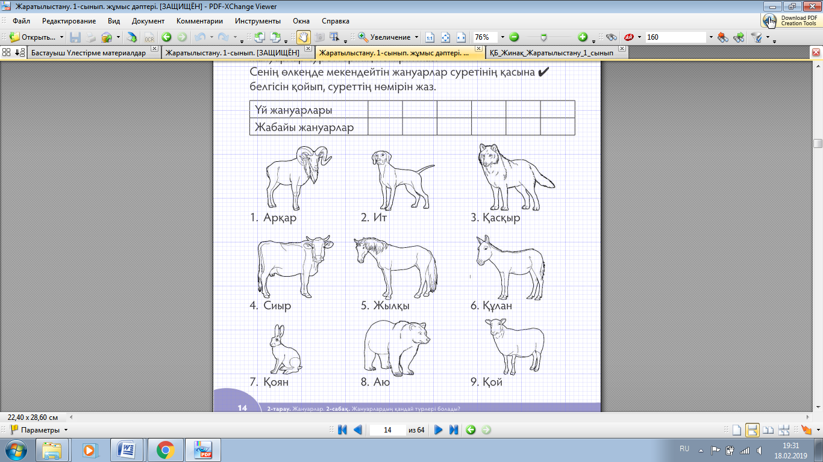Click the vertical scrollbar thumb
This screenshot has width=823, height=462.
818,143
